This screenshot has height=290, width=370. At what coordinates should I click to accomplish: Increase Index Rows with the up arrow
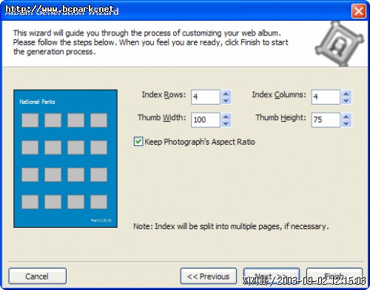click(x=226, y=93)
